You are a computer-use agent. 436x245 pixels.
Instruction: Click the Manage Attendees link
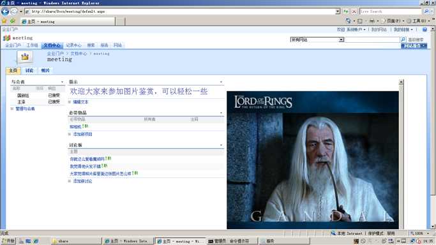(x=25, y=109)
